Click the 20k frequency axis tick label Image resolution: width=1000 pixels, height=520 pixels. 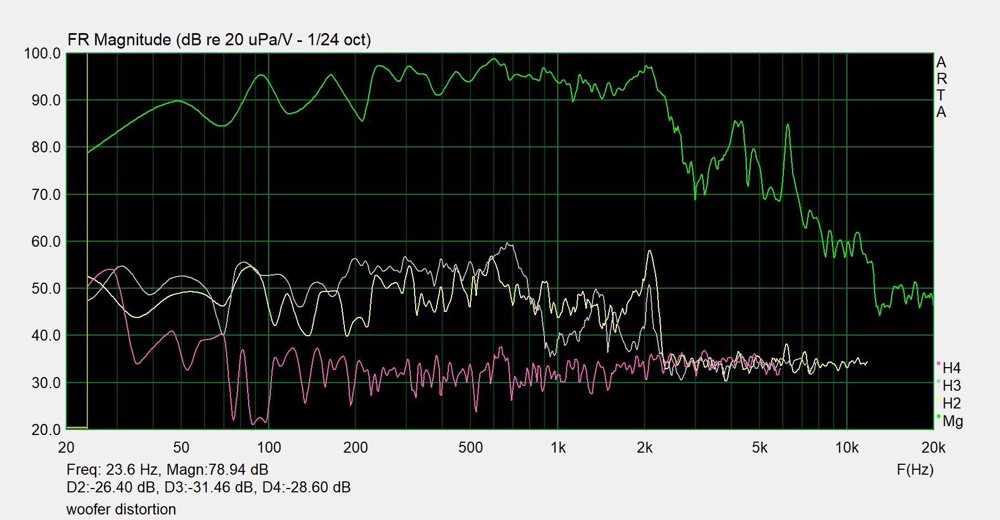pyautogui.click(x=933, y=448)
